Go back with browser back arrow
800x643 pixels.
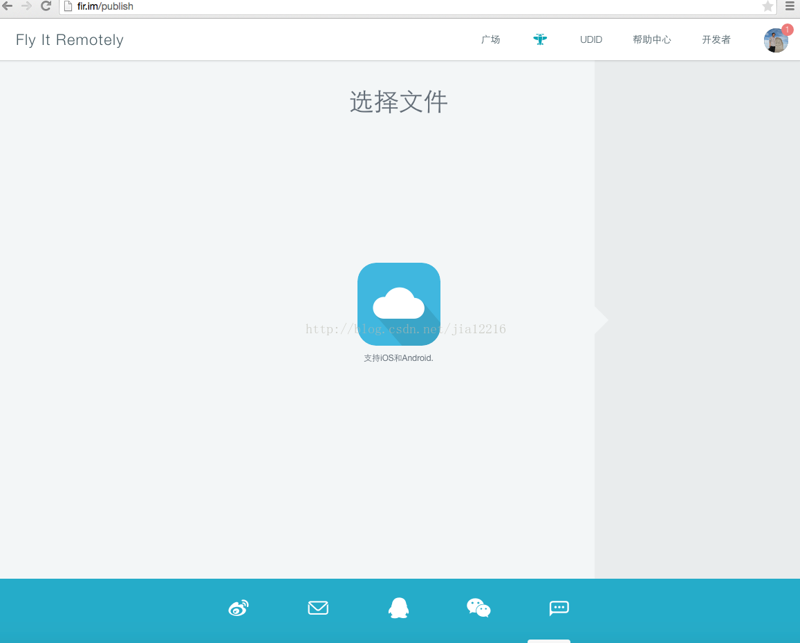tap(7, 6)
